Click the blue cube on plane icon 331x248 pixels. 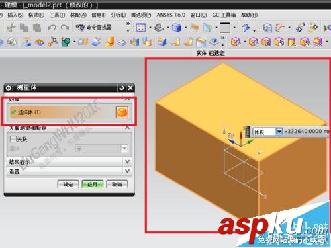click(x=214, y=42)
